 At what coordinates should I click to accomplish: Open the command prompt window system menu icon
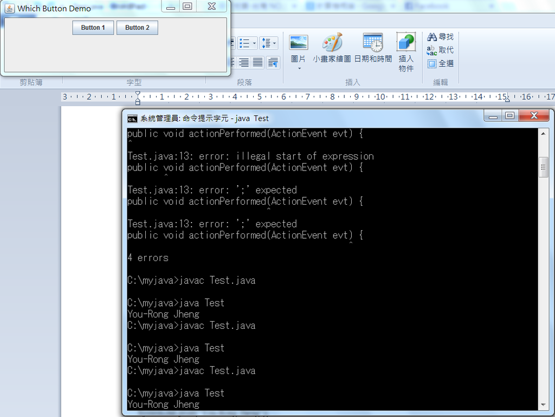pyautogui.click(x=132, y=119)
